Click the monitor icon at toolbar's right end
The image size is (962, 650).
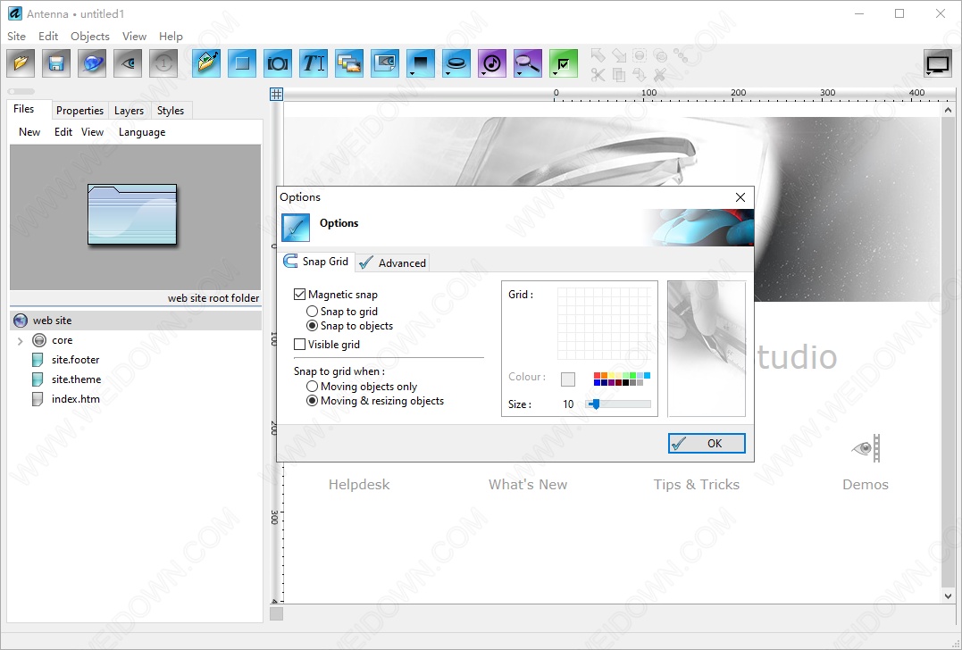coord(938,63)
